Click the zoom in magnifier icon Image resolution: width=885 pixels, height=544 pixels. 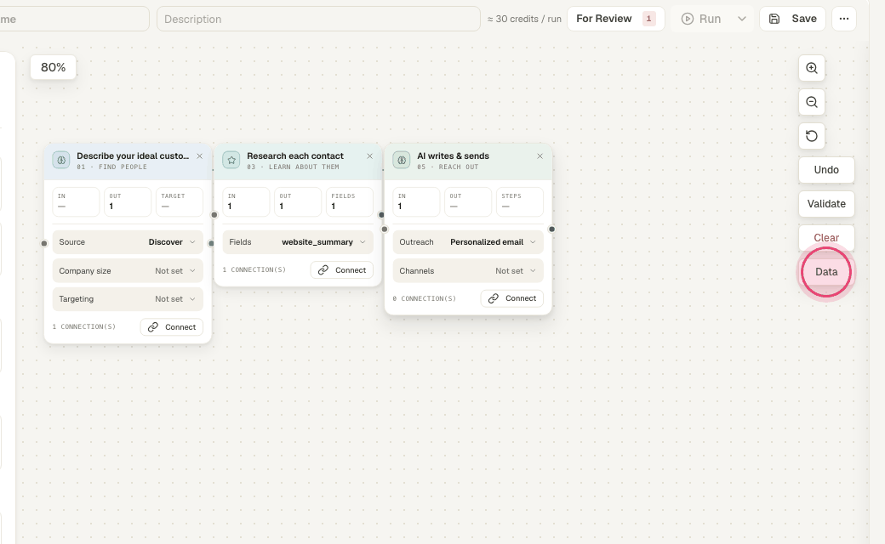point(812,68)
